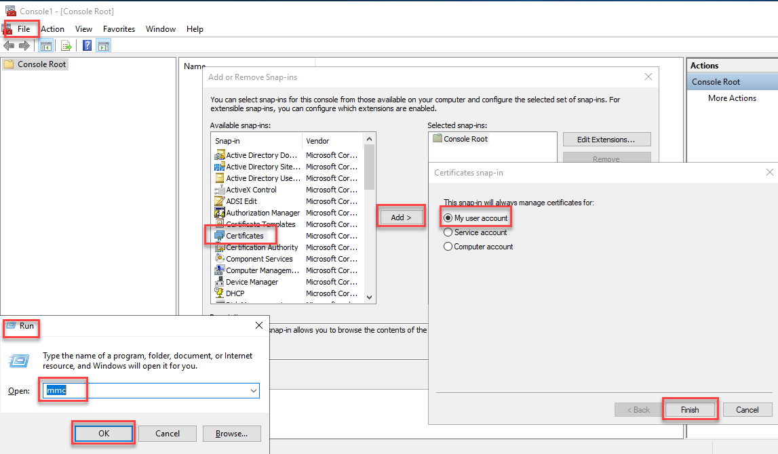Viewport: 778px width, 454px height.
Task: Click the Show/Hide Console Tree toolbar icon
Action: click(x=46, y=46)
